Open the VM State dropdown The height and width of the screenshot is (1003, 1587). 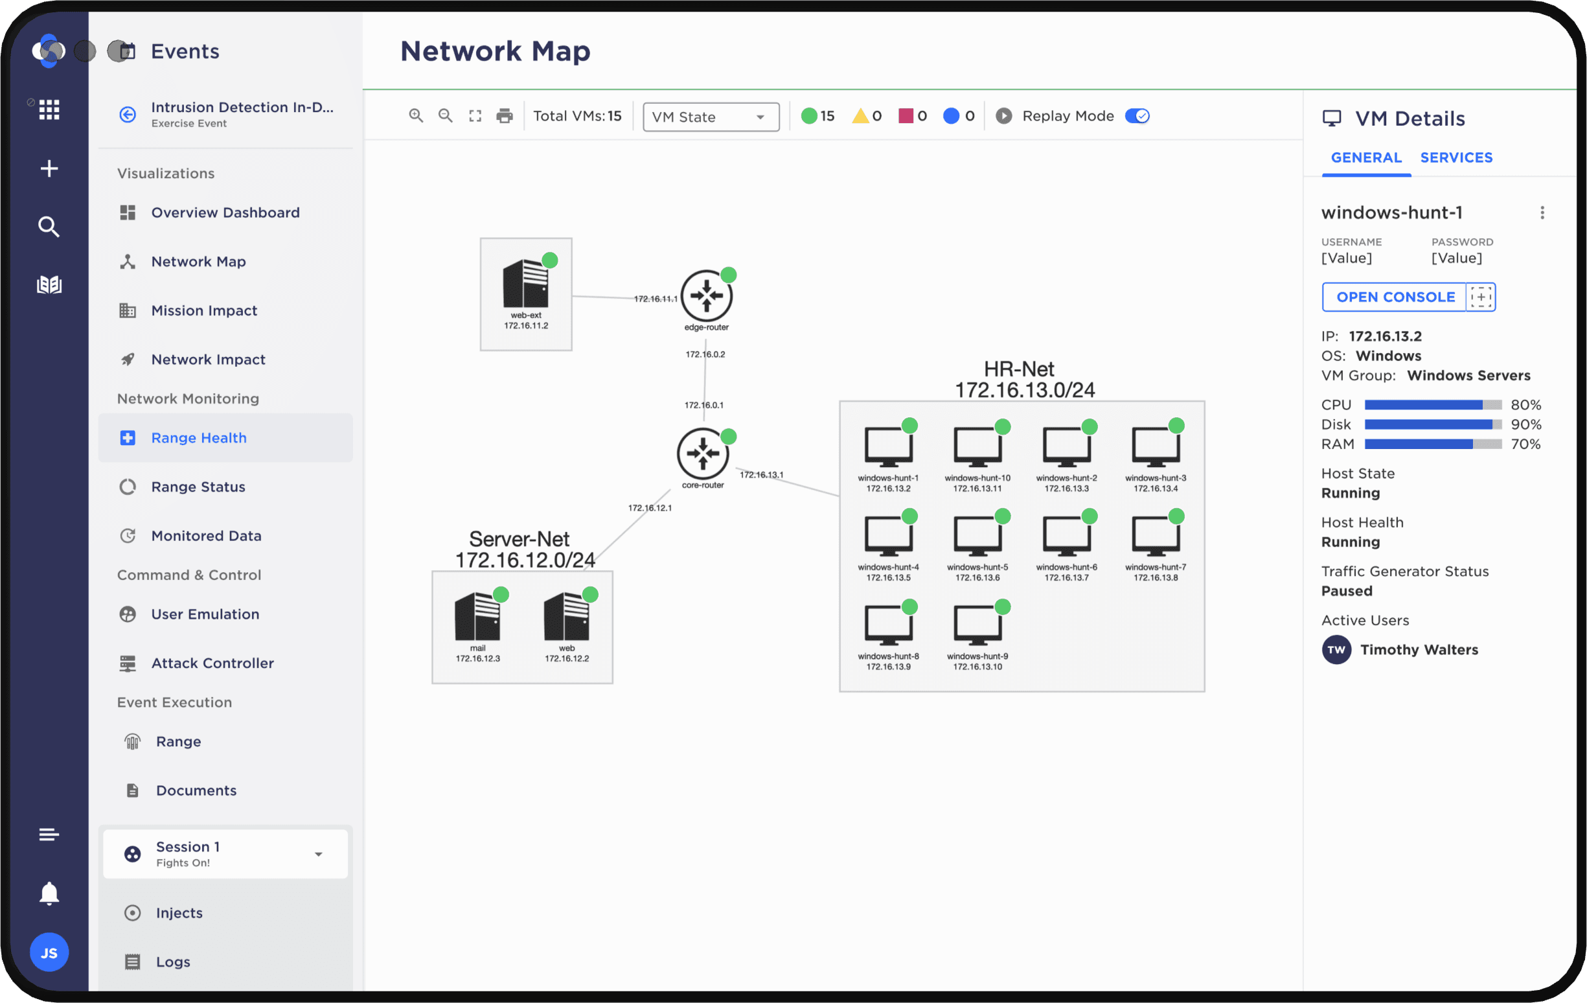click(711, 117)
